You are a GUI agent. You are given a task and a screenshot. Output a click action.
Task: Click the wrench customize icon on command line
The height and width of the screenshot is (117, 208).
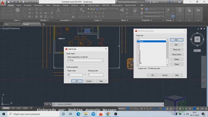tap(50, 104)
